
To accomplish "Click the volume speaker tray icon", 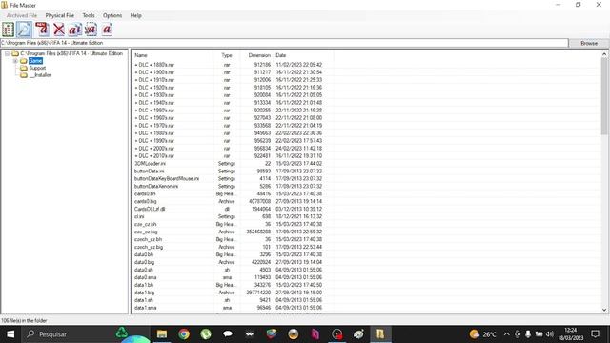I will [549, 334].
